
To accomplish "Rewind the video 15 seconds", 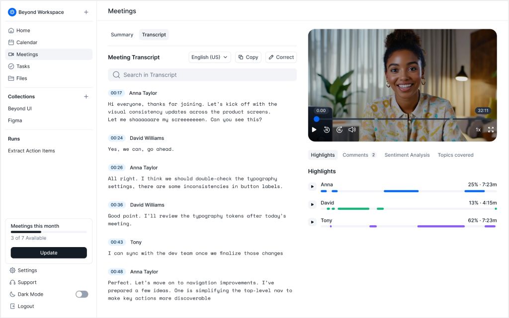I will pos(327,129).
